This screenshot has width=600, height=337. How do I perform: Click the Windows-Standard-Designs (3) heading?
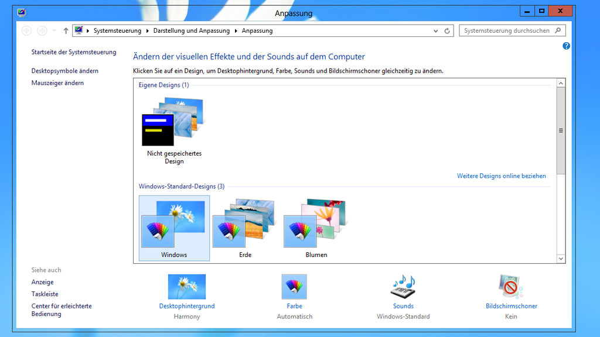click(182, 187)
